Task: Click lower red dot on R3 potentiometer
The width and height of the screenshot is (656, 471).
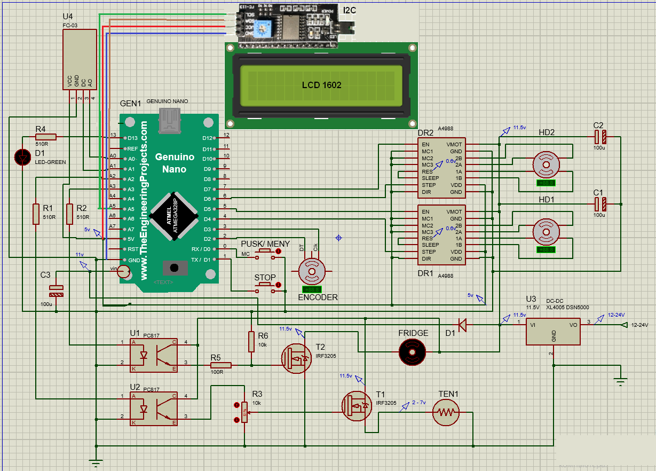Action: coord(237,420)
